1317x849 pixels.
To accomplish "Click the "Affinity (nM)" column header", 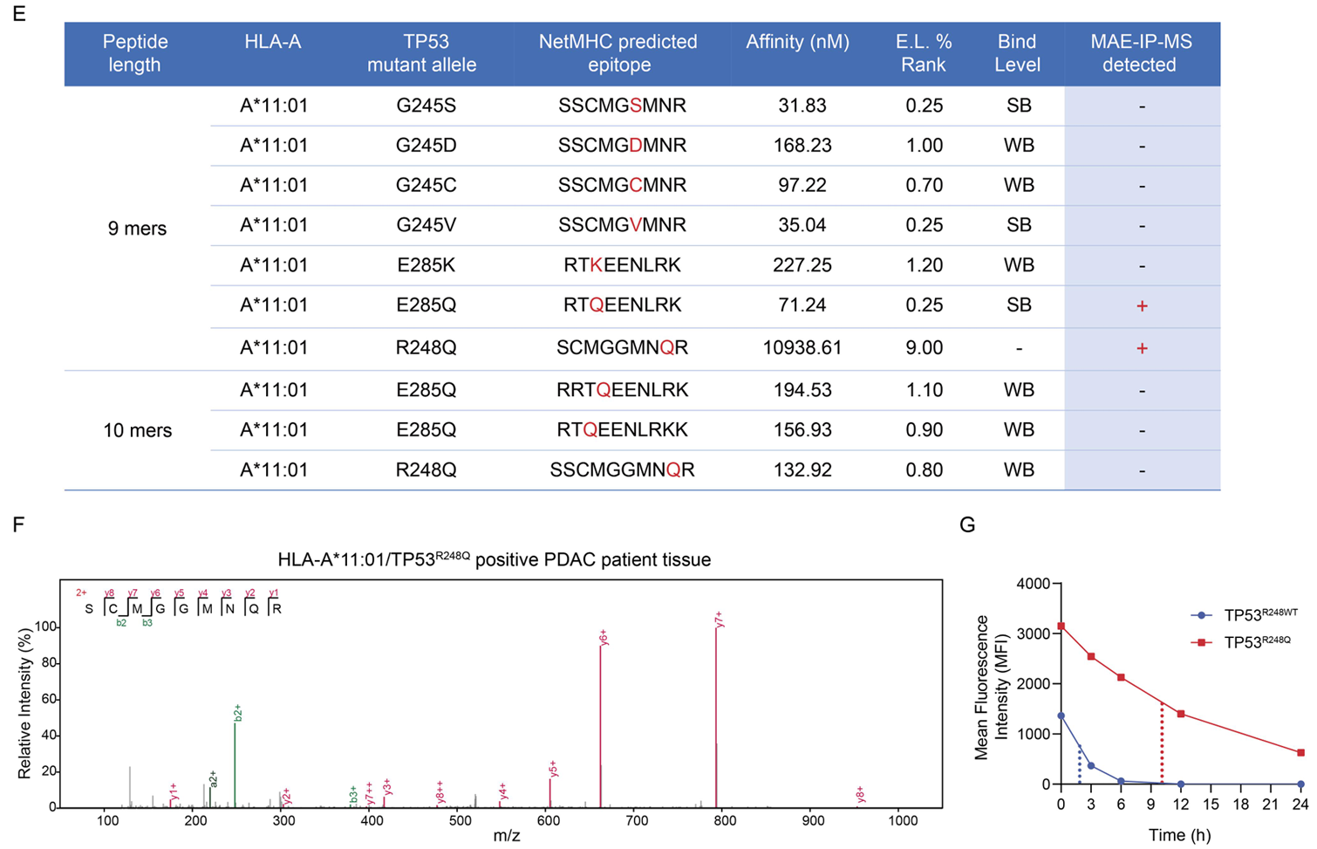I will pyautogui.click(x=797, y=42).
